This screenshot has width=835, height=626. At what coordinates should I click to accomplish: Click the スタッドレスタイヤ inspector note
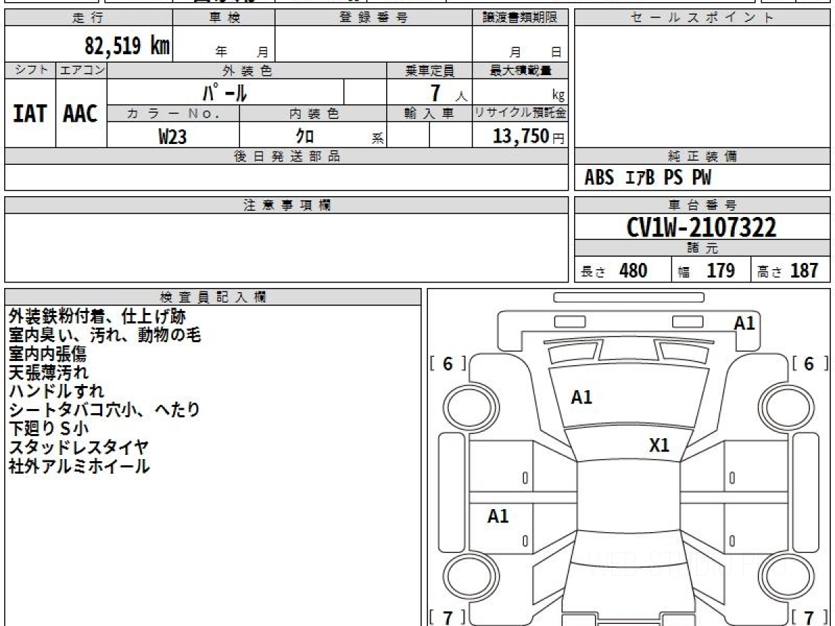tap(79, 447)
